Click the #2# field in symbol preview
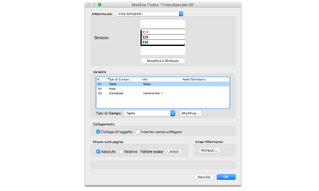 (145, 37)
